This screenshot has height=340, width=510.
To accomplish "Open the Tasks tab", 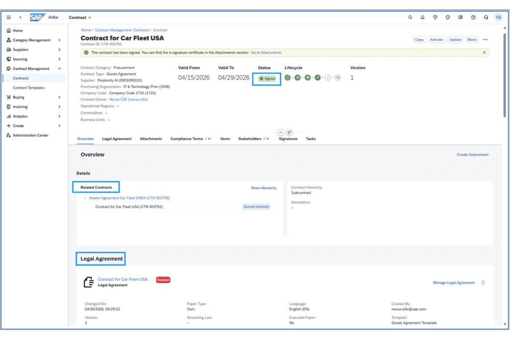I will click(x=310, y=139).
